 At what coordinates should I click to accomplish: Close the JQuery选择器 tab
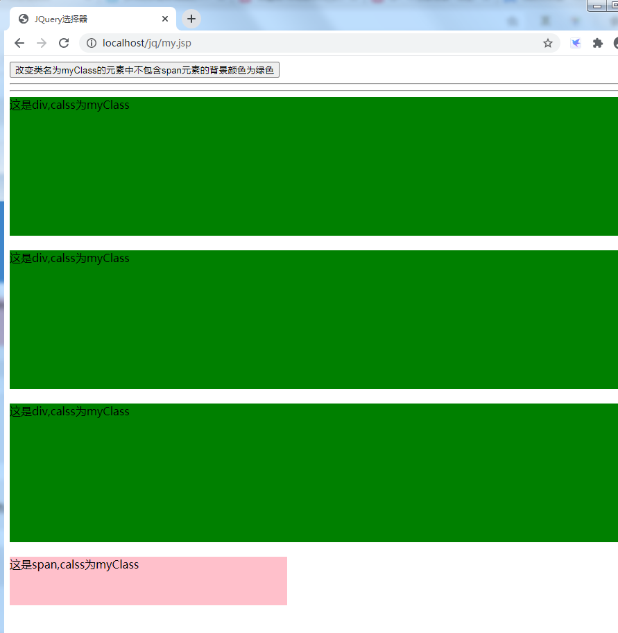pos(165,19)
